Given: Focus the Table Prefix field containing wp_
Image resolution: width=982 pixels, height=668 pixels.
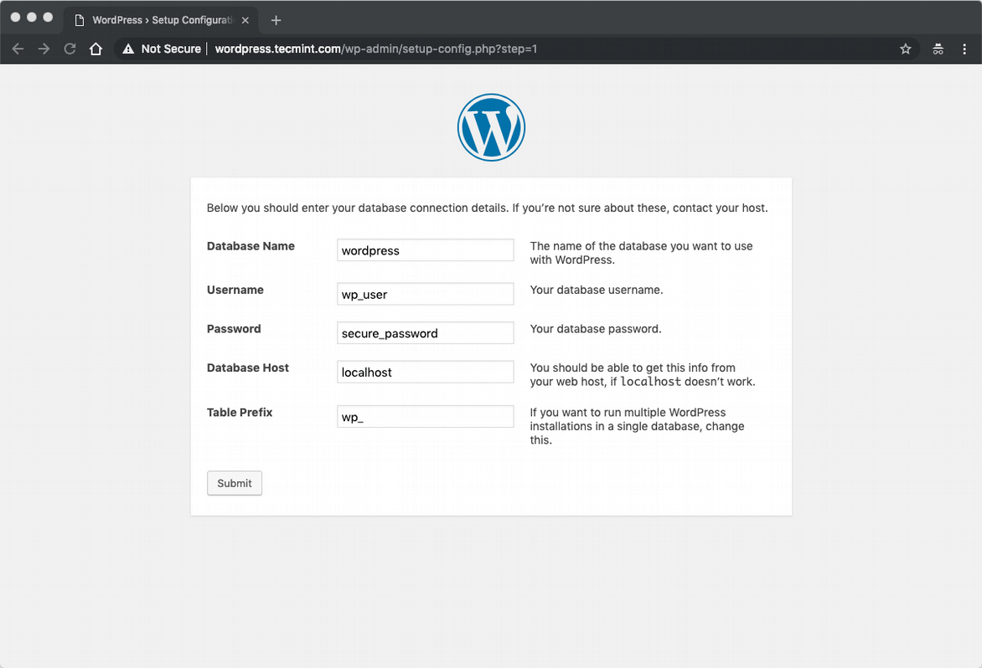Looking at the screenshot, I should (x=426, y=417).
